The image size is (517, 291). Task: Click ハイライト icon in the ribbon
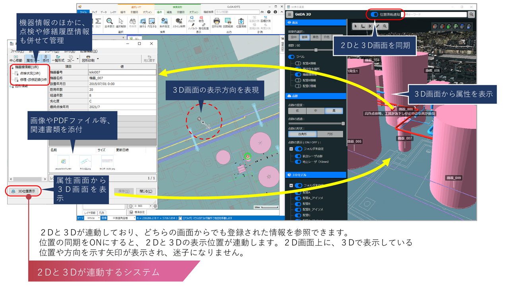(x=192, y=26)
